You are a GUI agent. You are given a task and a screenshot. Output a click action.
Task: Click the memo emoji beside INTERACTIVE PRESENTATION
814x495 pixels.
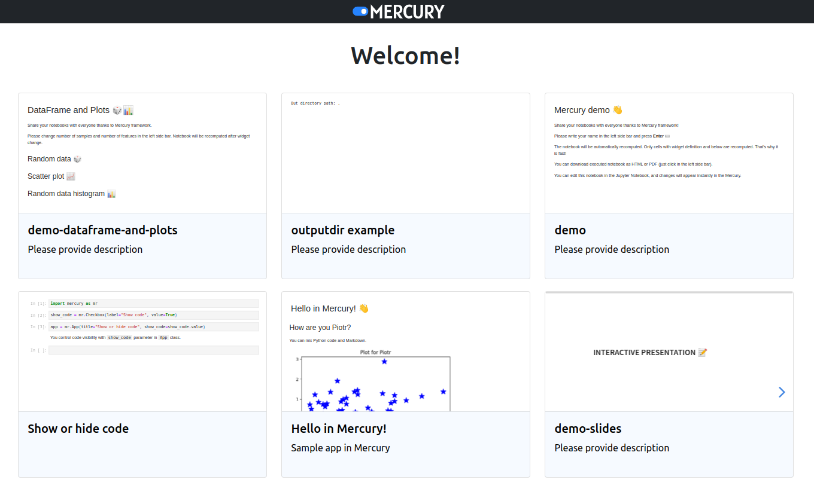702,352
